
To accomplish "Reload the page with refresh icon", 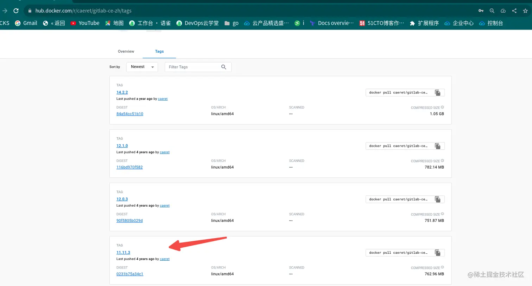I will click(16, 11).
